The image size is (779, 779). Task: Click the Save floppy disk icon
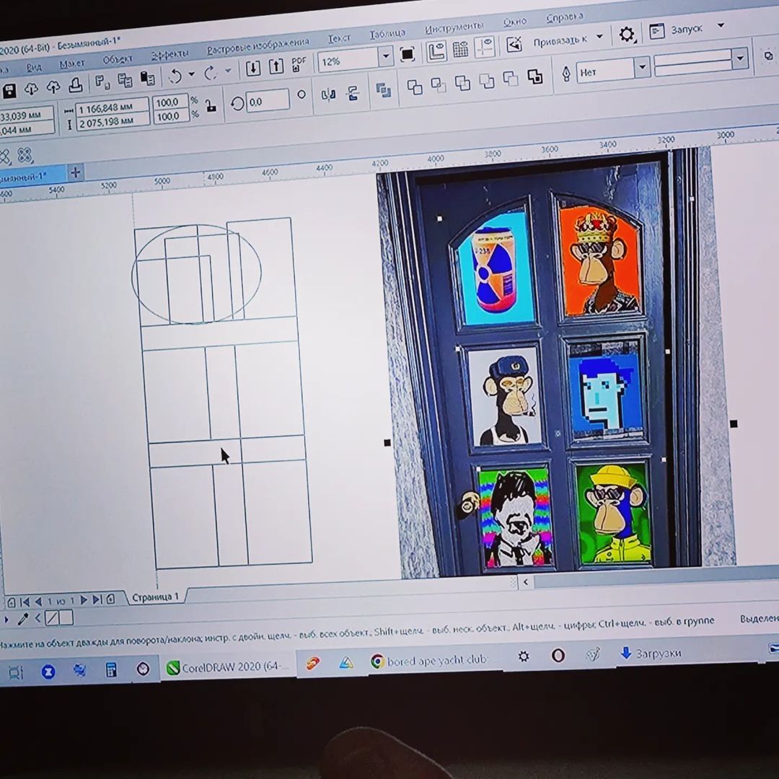coord(9,92)
